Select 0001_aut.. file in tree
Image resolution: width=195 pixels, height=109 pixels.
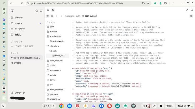coord(58,56)
